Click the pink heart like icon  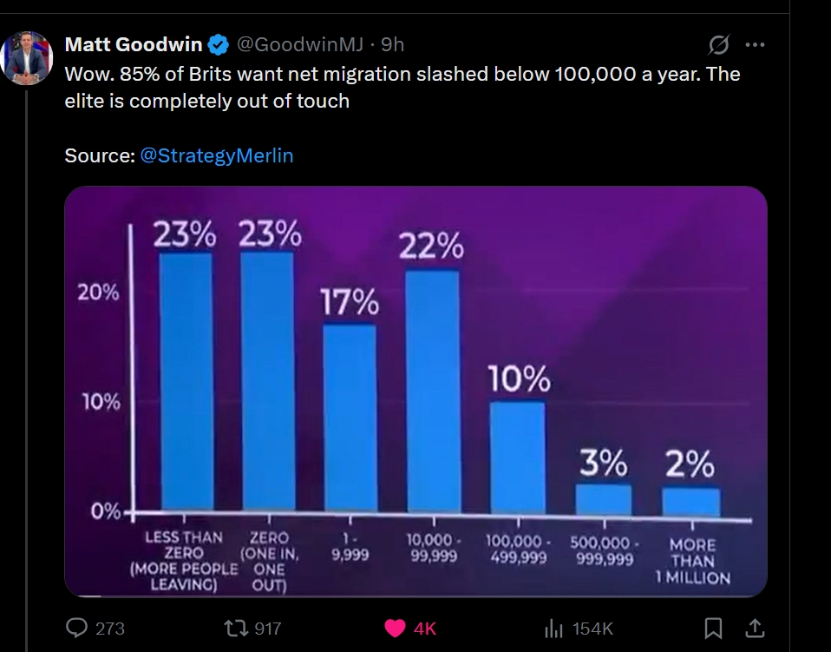tap(395, 628)
